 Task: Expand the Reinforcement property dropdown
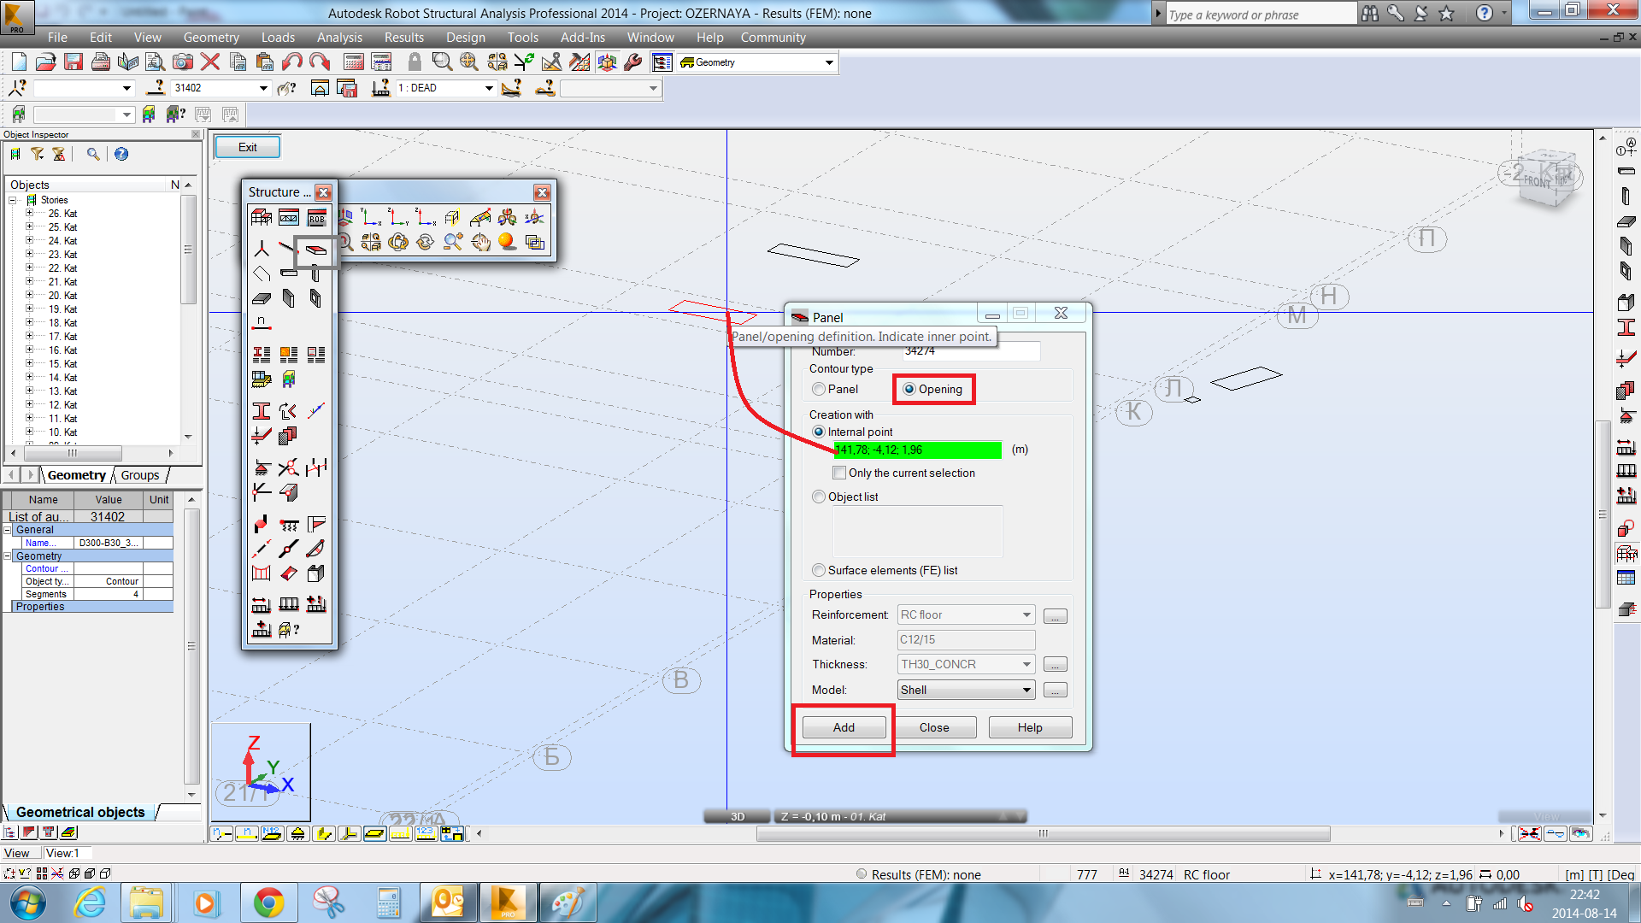click(1023, 614)
